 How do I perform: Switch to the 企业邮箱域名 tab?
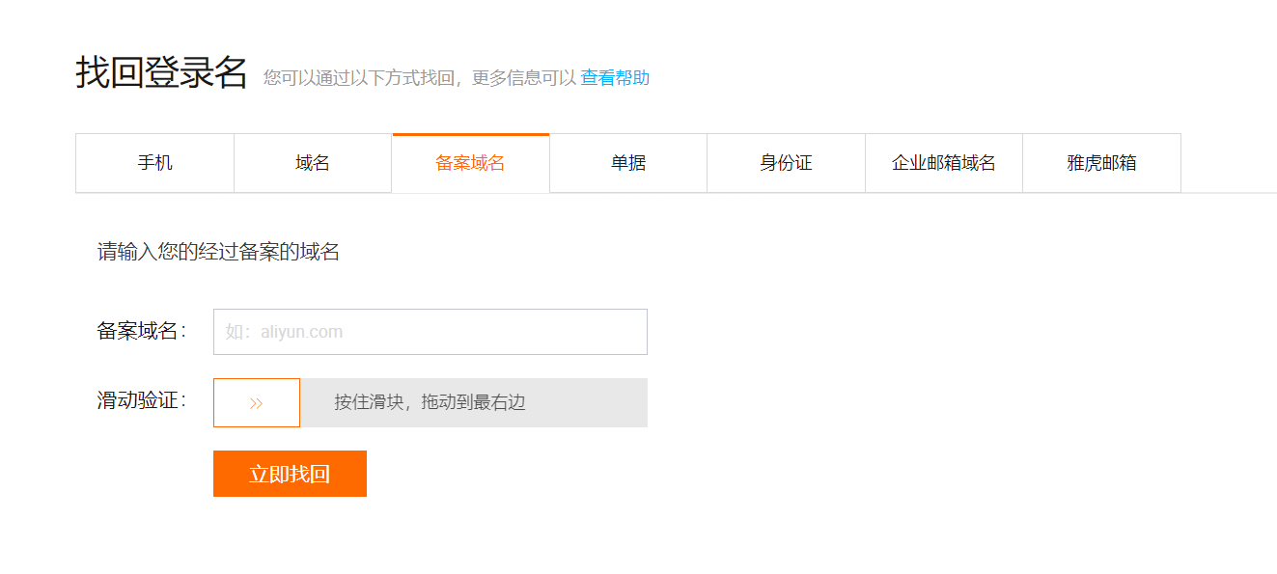[943, 163]
